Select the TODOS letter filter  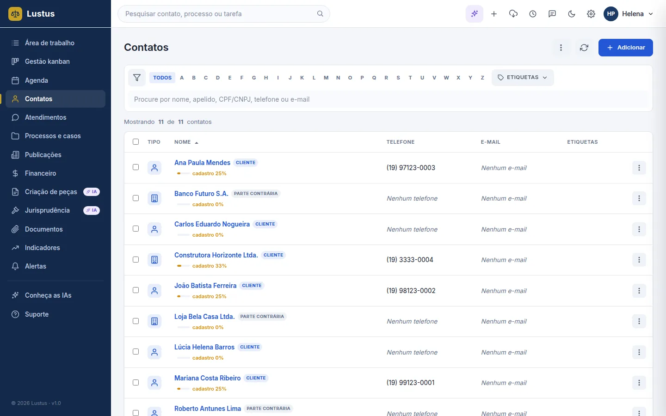pyautogui.click(x=162, y=78)
